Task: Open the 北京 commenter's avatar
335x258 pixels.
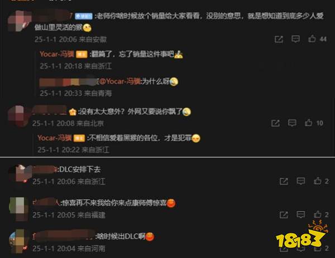Action: [18, 116]
